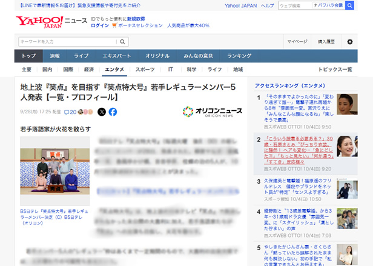This screenshot has width=373, height=266.
Task: Select the みんなの意見 tab
Action: (x=198, y=56)
